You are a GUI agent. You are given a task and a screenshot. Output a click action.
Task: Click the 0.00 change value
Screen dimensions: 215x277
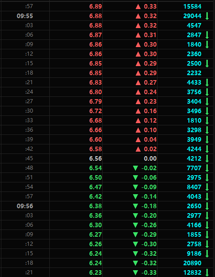tap(150, 158)
